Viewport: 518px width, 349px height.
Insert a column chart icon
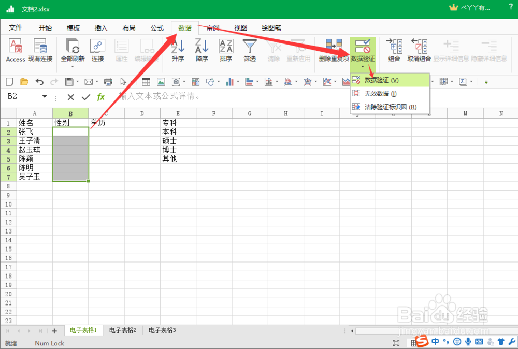tap(229, 82)
